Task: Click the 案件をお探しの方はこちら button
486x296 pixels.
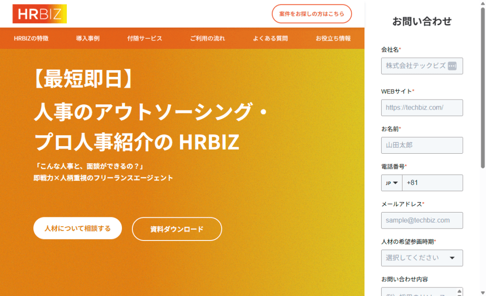Action: point(312,14)
